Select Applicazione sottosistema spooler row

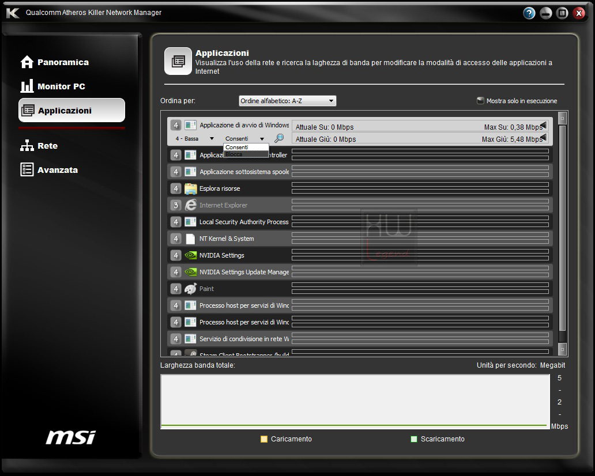pos(359,171)
